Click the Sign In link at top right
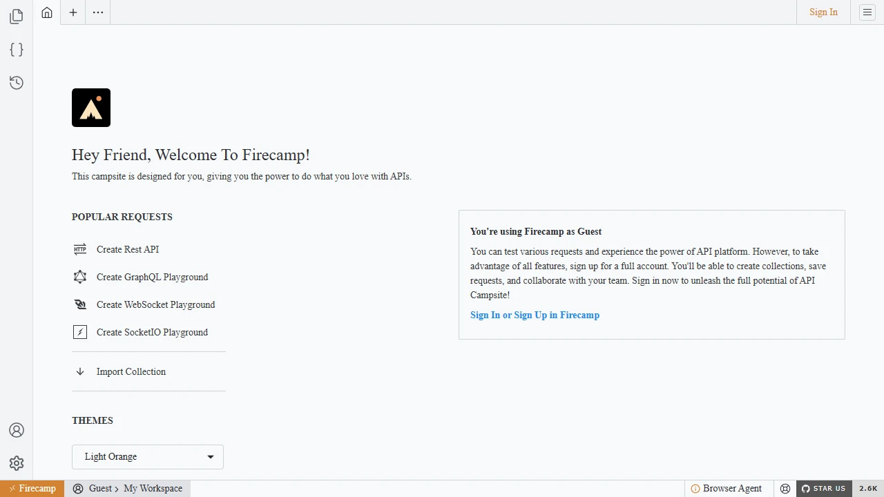This screenshot has width=884, height=497. click(823, 12)
